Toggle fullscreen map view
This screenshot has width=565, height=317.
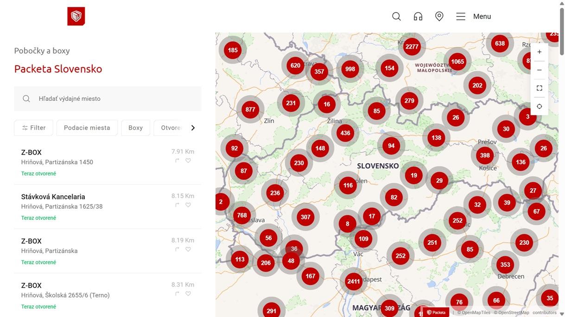click(540, 88)
